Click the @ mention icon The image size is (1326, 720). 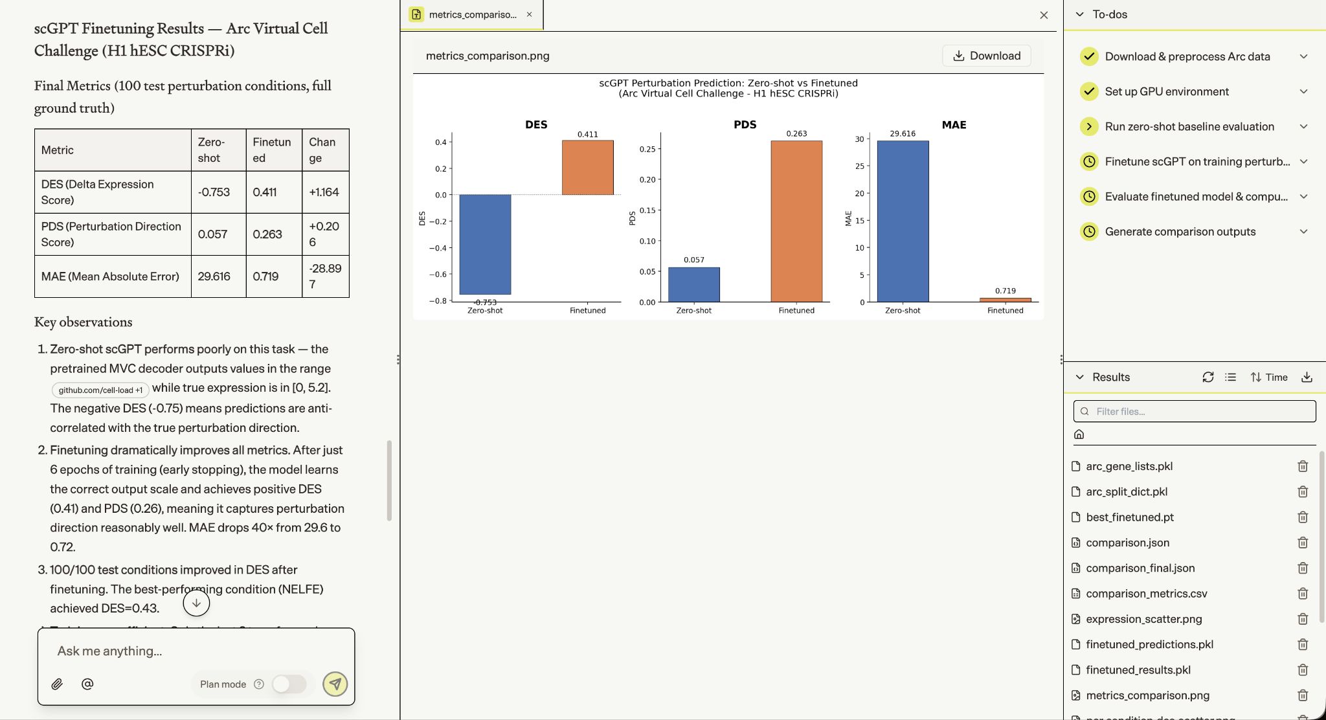point(87,684)
